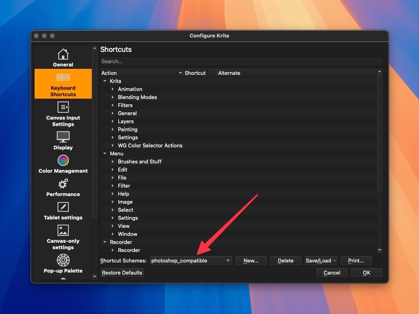Select the Filter row under Menu

pos(239,186)
